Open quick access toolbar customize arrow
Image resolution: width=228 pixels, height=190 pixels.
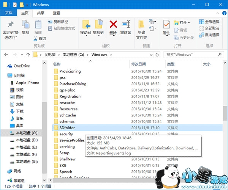[x=27, y=5]
